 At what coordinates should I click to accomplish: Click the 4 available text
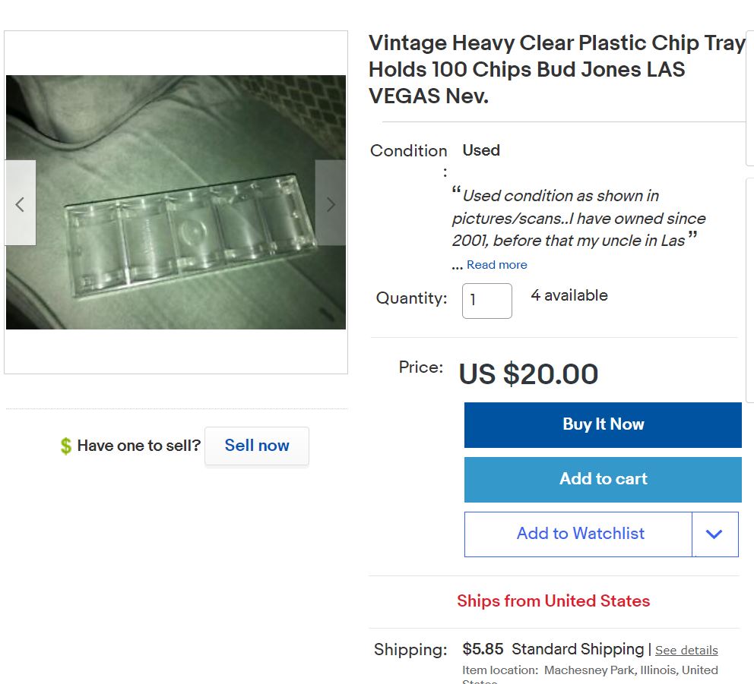coord(569,296)
